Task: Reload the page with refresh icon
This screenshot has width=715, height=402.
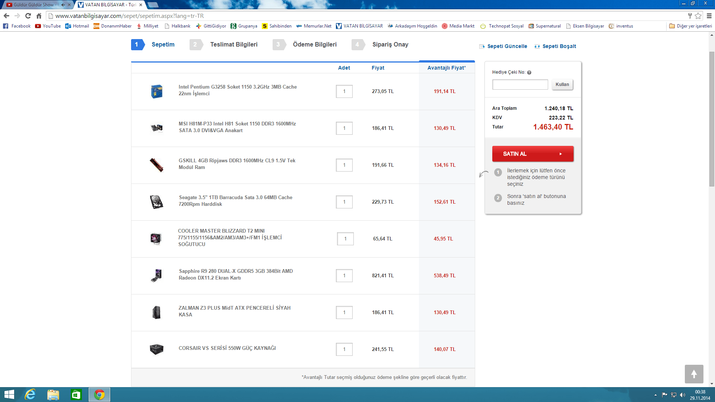Action: pos(28,16)
